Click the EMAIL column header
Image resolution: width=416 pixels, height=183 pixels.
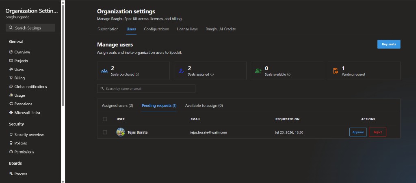tap(195, 119)
